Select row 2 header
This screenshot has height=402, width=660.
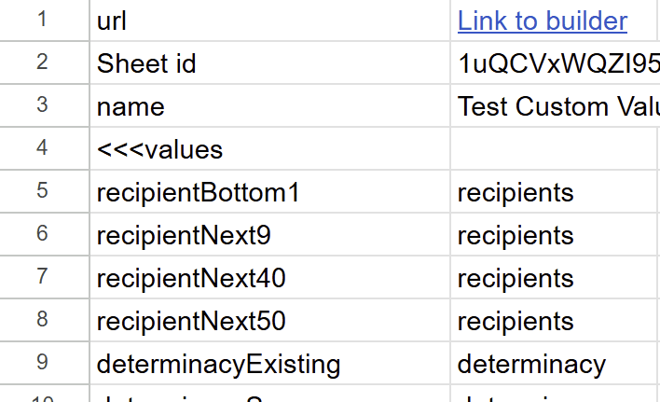[44, 62]
